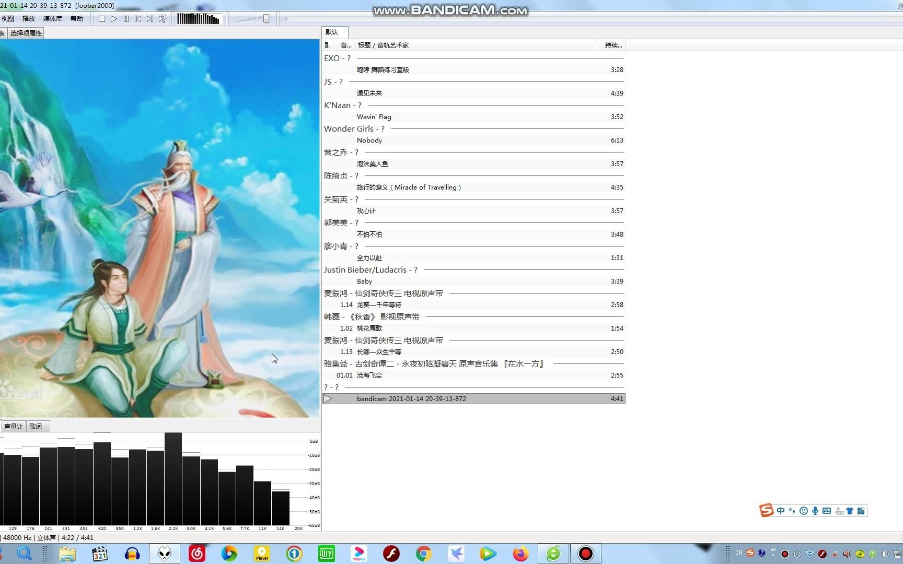Image resolution: width=903 pixels, height=564 pixels.
Task: Open the 播放 menu
Action: 29,19
